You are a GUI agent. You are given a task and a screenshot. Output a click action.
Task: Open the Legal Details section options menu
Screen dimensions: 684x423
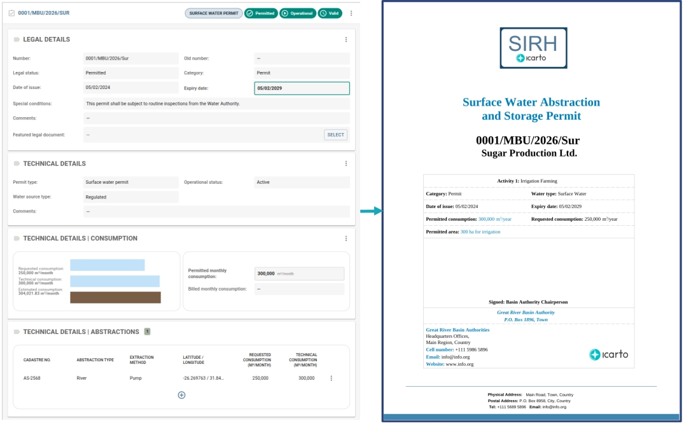tap(346, 39)
